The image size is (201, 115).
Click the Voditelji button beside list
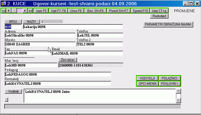click(13, 91)
